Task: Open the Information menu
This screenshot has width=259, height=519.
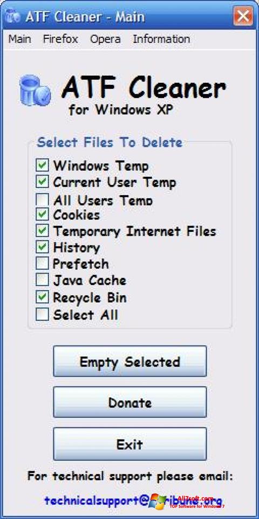Action: (x=161, y=39)
